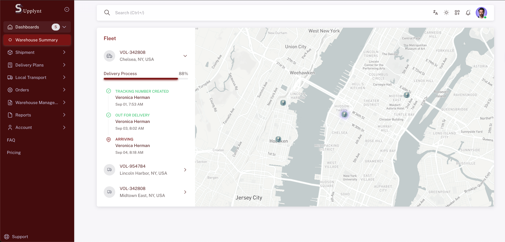Expand the Warehouse Management chevron
This screenshot has width=505, height=242.
pos(64,102)
